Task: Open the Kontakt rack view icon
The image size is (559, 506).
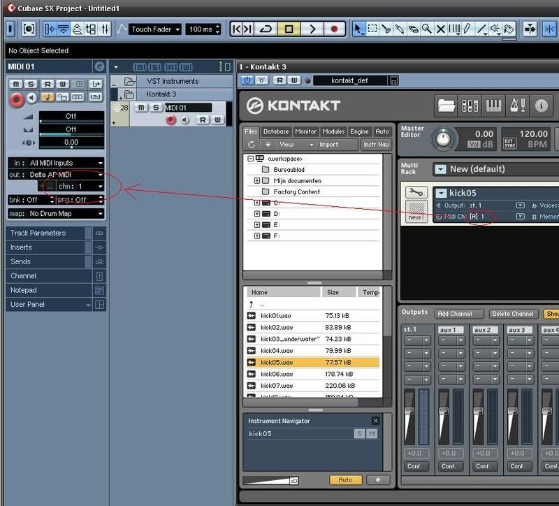Action: coord(469,106)
